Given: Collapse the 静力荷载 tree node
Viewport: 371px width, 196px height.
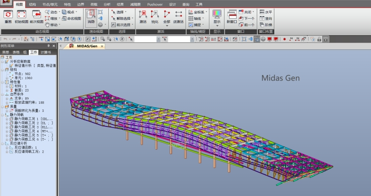Looking at the screenshot, I should [x=3, y=114].
